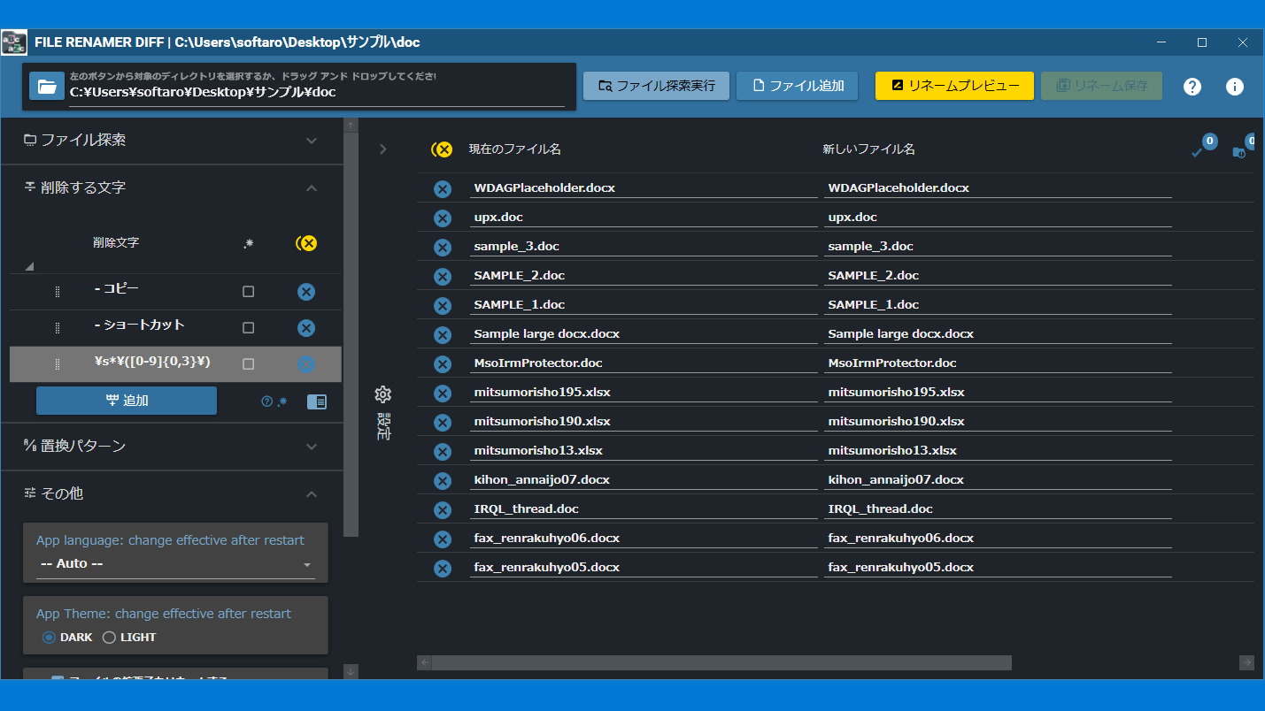Open the help question mark icon

coord(1192,86)
